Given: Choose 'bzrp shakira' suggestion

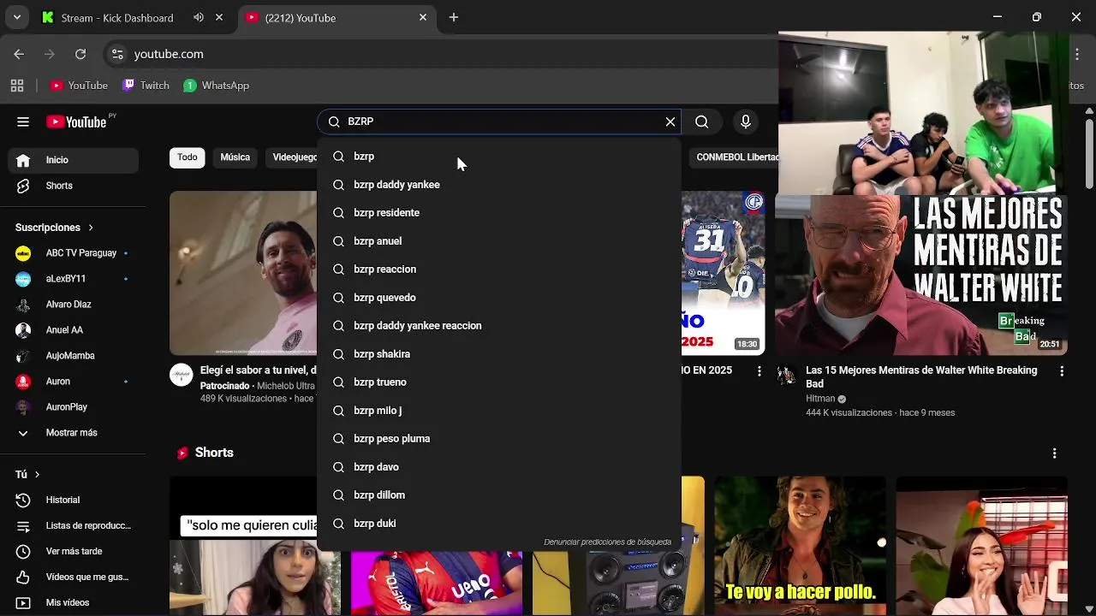Looking at the screenshot, I should click(x=499, y=354).
